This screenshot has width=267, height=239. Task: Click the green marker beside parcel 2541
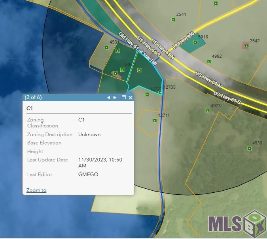[x=173, y=19]
